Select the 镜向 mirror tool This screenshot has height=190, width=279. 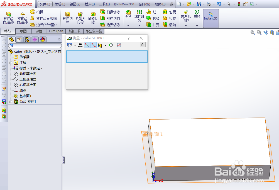(x=169, y=25)
